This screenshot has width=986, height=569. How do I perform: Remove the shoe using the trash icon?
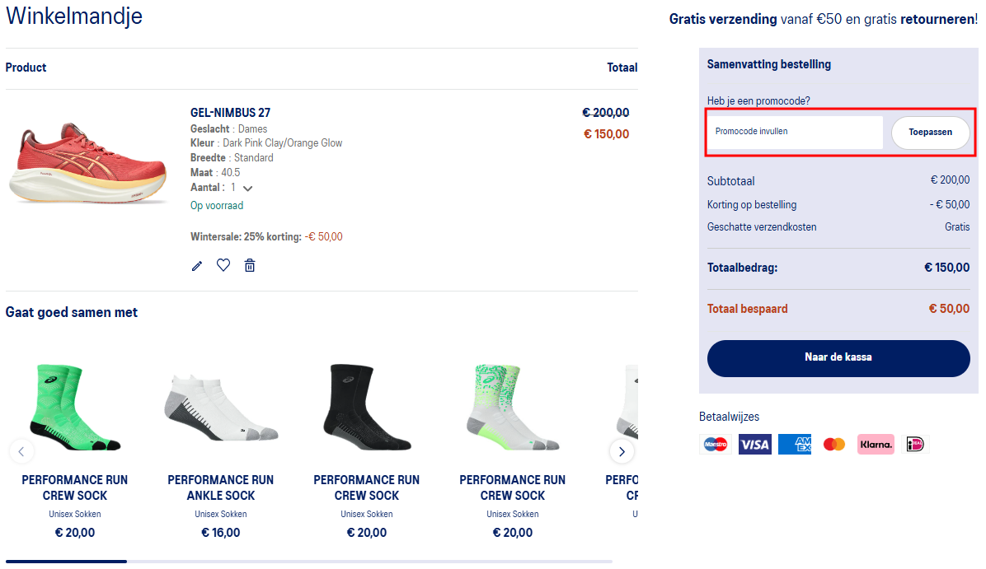point(249,264)
